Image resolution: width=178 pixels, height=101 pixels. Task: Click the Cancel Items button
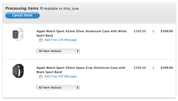(22, 15)
